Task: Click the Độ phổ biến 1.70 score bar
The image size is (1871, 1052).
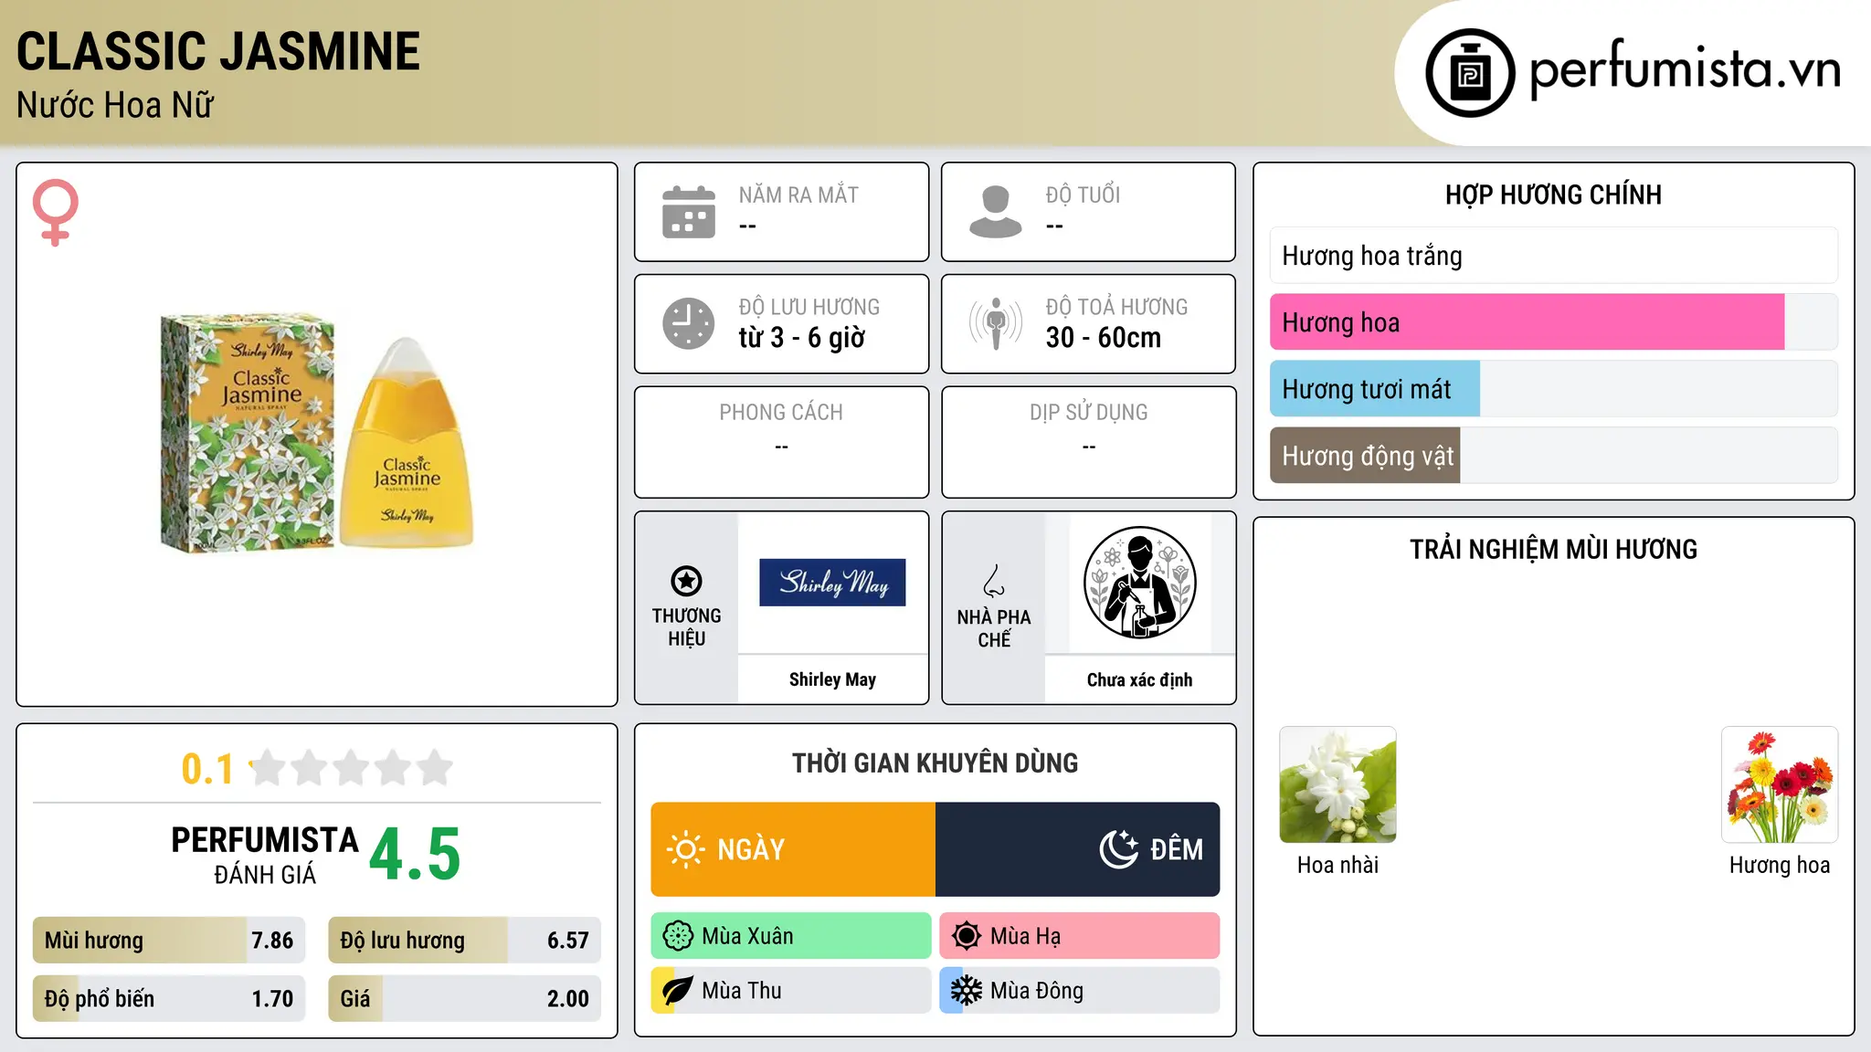Action: (169, 999)
